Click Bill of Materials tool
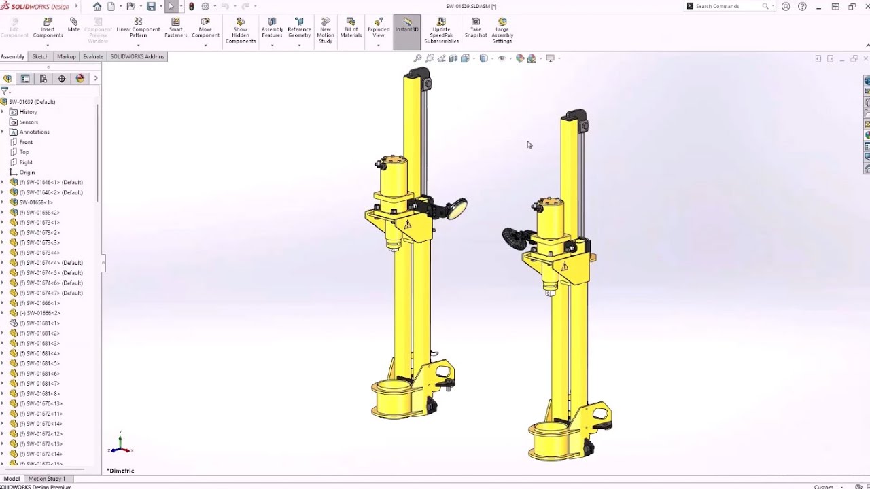The width and height of the screenshot is (870, 489). pos(351,28)
